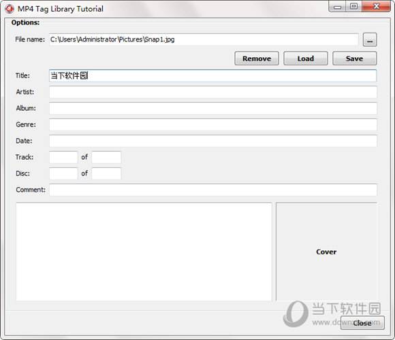Click the large white text area

click(144, 252)
